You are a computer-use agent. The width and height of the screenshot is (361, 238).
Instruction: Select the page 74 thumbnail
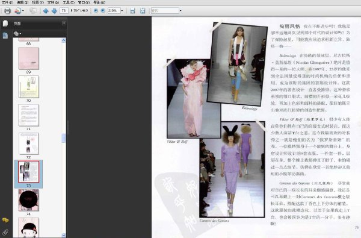(x=28, y=200)
